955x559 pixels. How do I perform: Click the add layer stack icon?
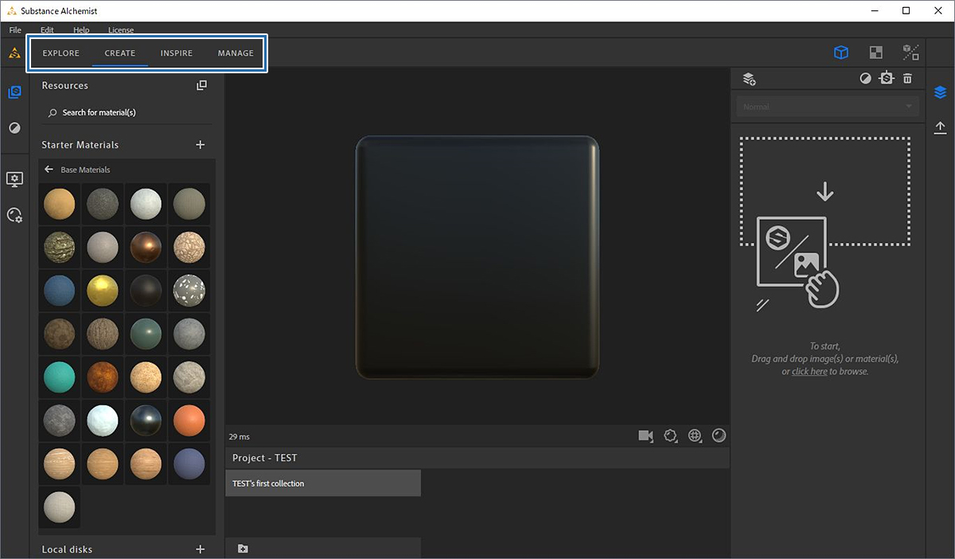click(749, 78)
